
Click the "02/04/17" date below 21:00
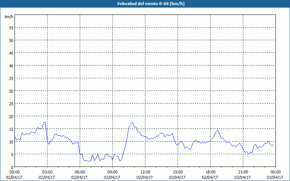point(243,177)
